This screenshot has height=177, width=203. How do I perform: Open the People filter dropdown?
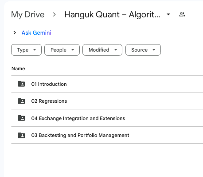pyautogui.click(x=62, y=50)
